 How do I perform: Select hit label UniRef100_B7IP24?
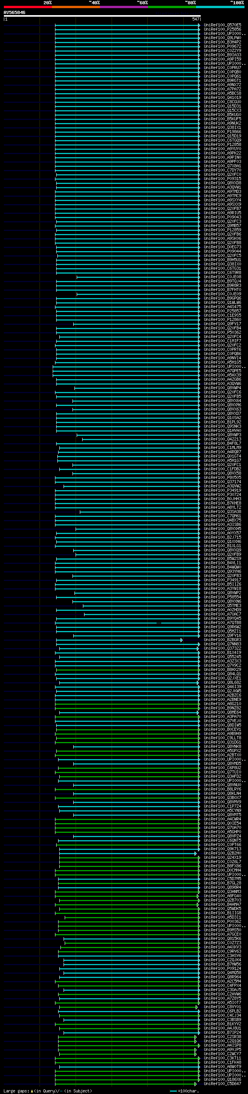tap(222, 1032)
